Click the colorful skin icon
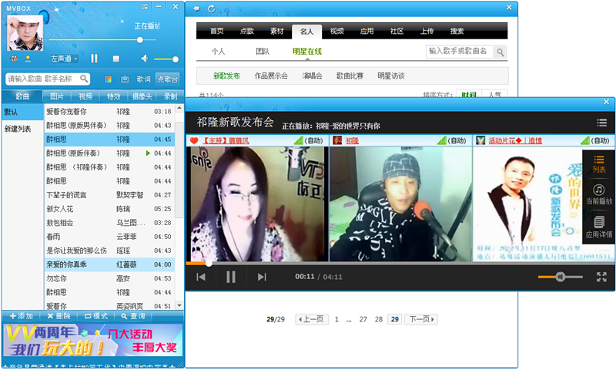This screenshot has width=616, height=370. tap(109, 79)
